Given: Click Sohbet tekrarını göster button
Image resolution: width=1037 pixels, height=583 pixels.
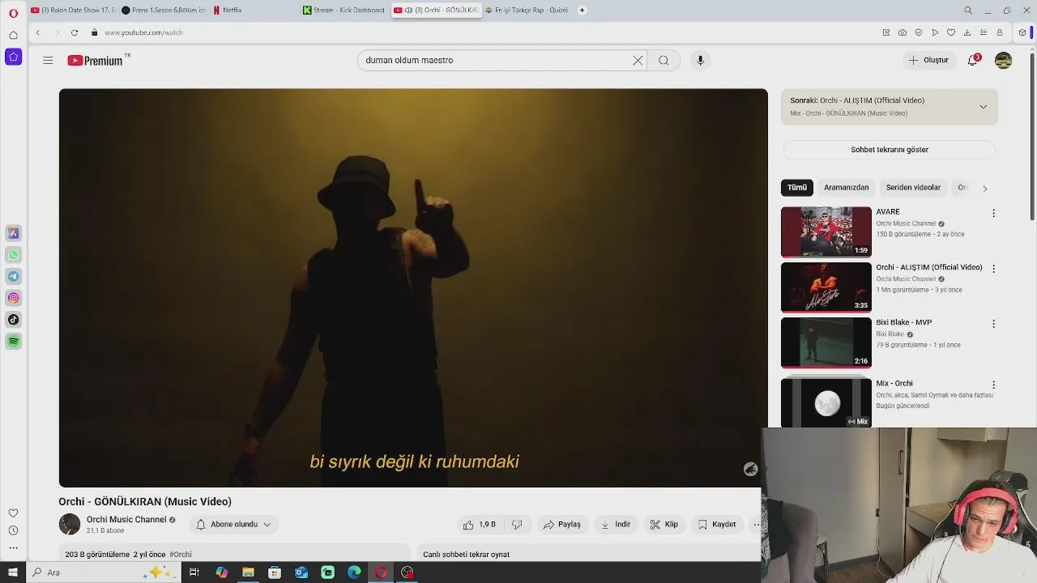Looking at the screenshot, I should pos(889,150).
